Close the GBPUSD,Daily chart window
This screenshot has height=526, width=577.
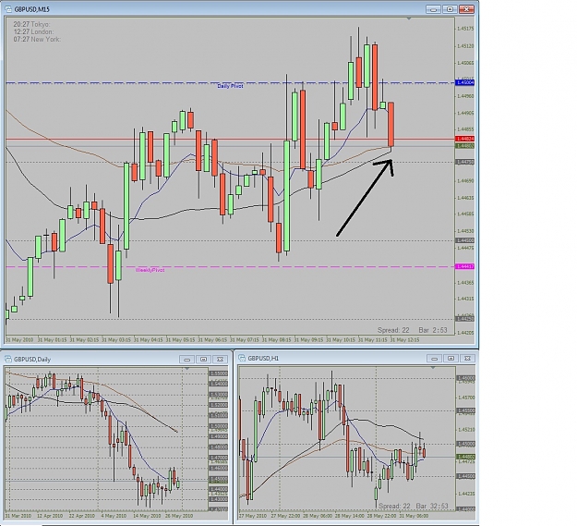(x=220, y=359)
